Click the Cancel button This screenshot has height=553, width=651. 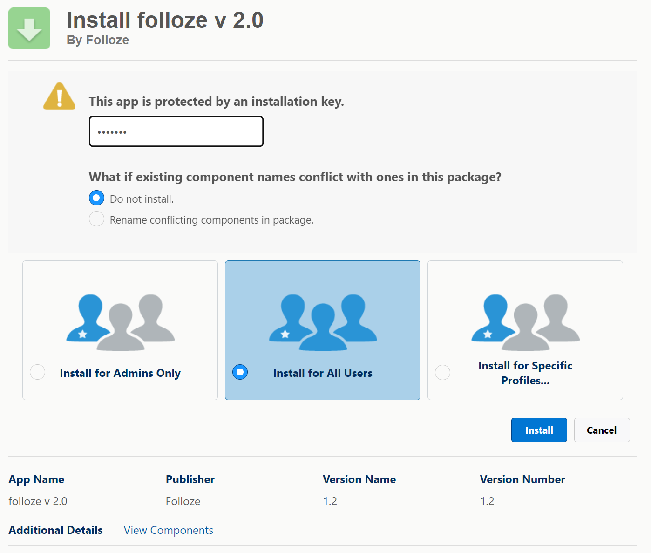pyautogui.click(x=602, y=430)
